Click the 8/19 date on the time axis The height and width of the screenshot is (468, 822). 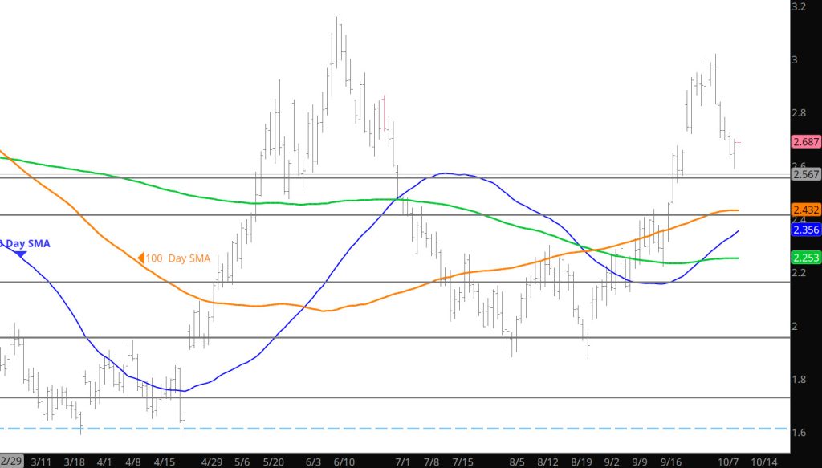581,462
